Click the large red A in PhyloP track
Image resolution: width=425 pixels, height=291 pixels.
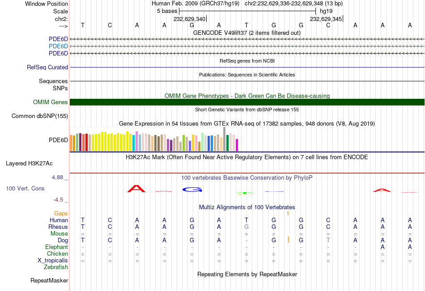136,189
